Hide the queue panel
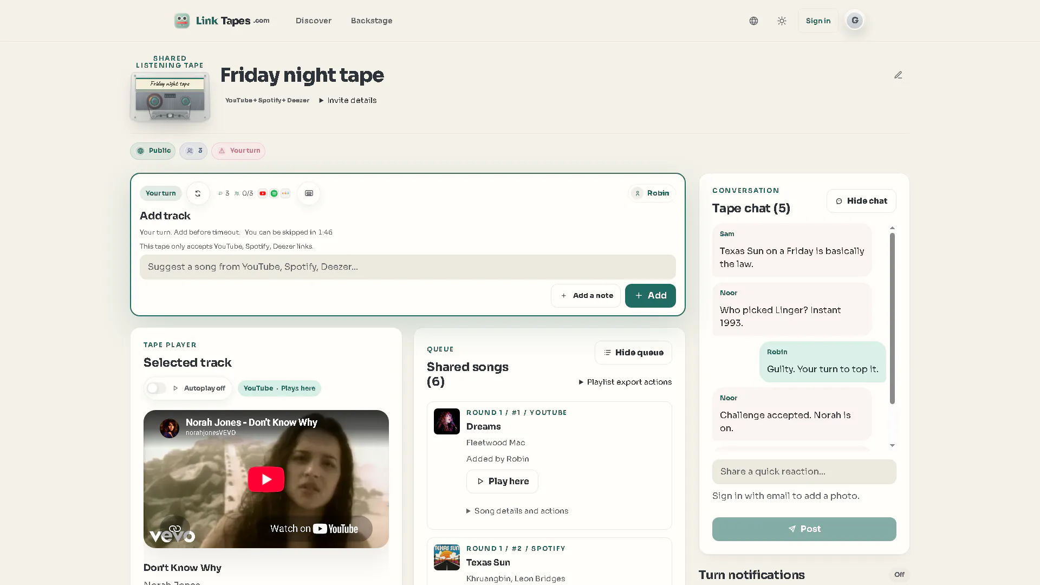The height and width of the screenshot is (585, 1040). coord(633,353)
